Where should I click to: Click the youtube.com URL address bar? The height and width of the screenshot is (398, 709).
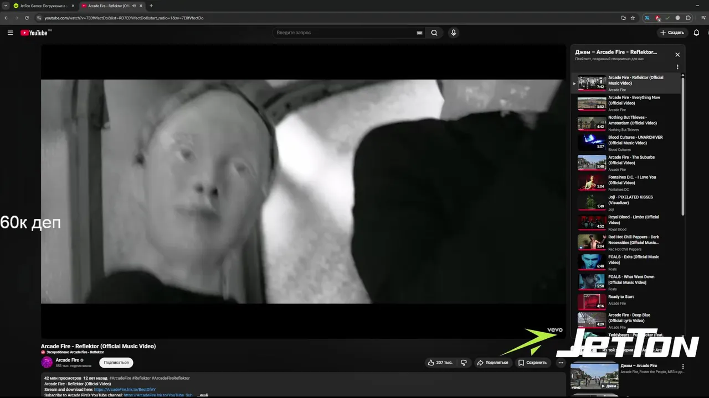(x=124, y=18)
